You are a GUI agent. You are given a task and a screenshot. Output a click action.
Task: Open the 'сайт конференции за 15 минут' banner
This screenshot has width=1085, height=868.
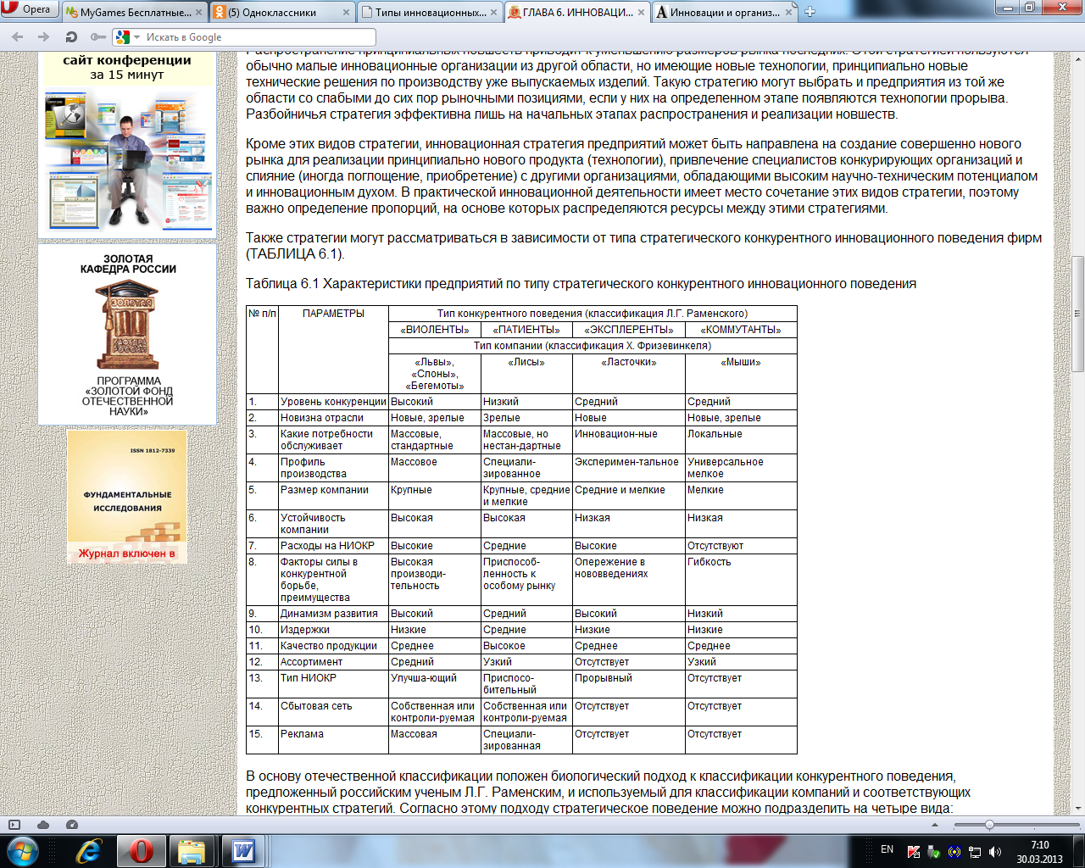(x=127, y=146)
